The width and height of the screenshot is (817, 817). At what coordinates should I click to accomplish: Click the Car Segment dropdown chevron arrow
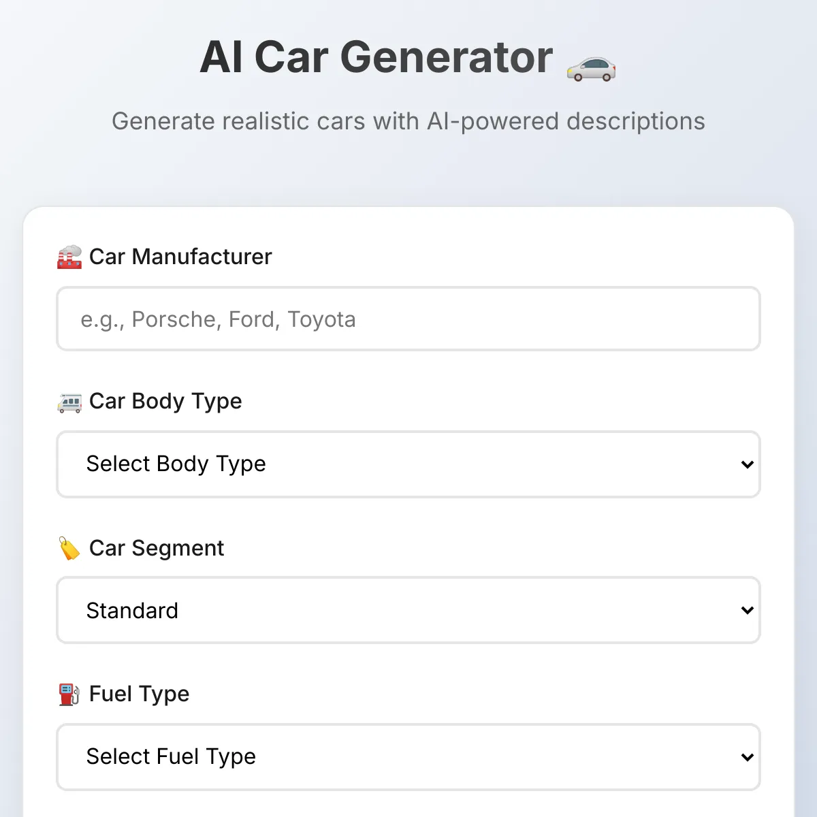[x=747, y=610]
